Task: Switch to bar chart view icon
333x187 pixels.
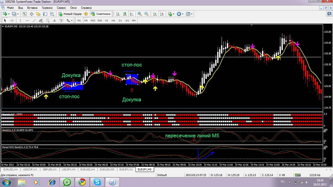Action: pyautogui.click(x=118, y=14)
